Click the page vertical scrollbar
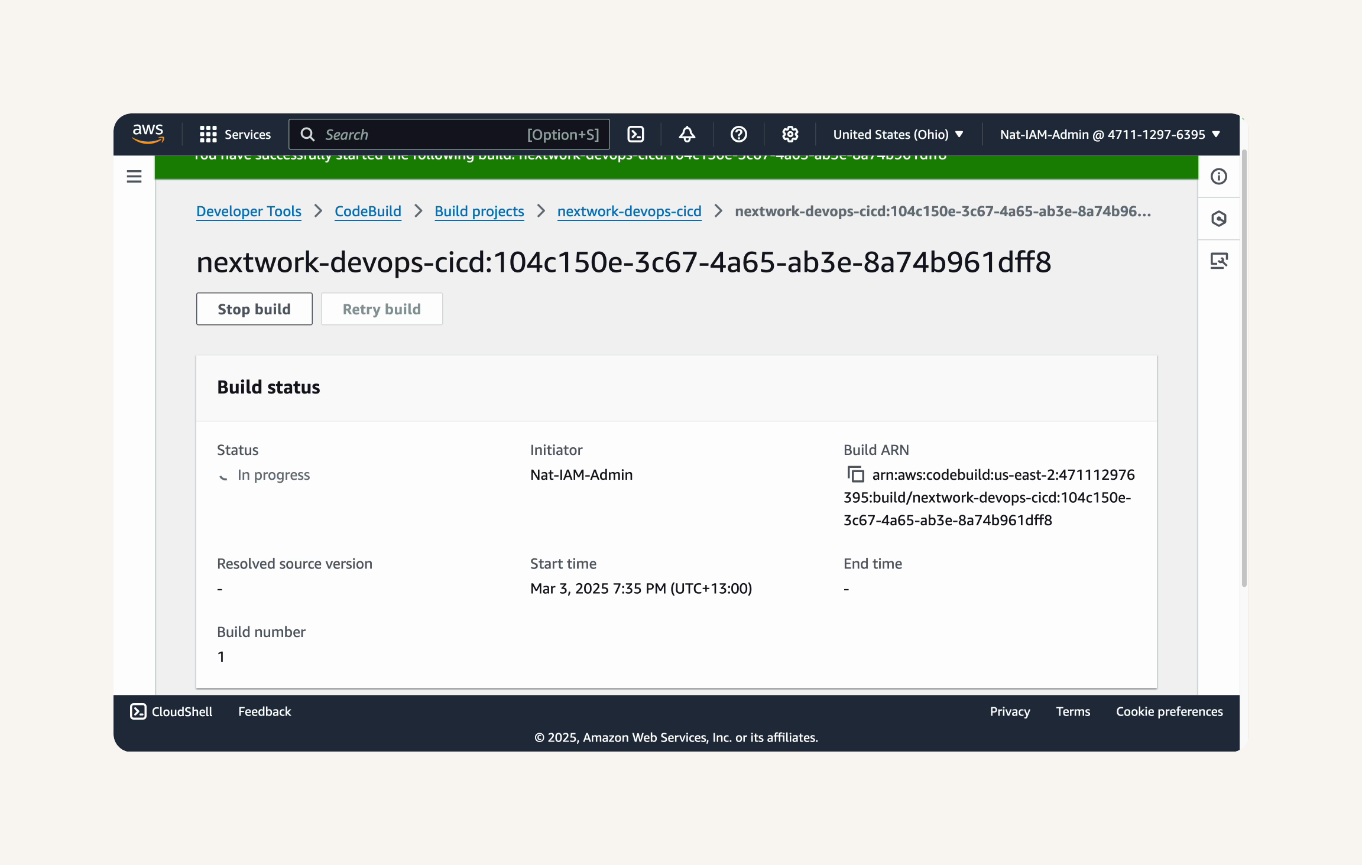1362x865 pixels. click(x=1244, y=368)
